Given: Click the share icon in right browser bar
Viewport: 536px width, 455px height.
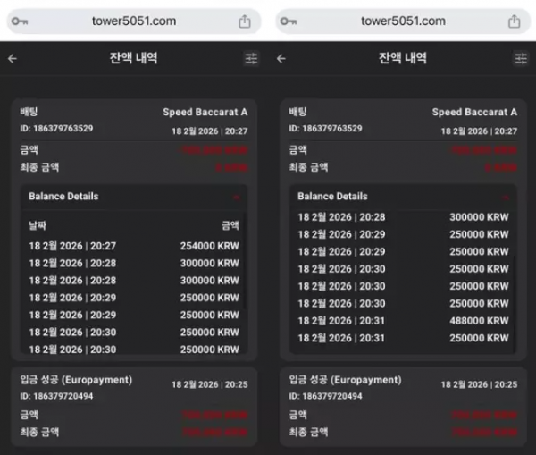Looking at the screenshot, I should coord(514,21).
